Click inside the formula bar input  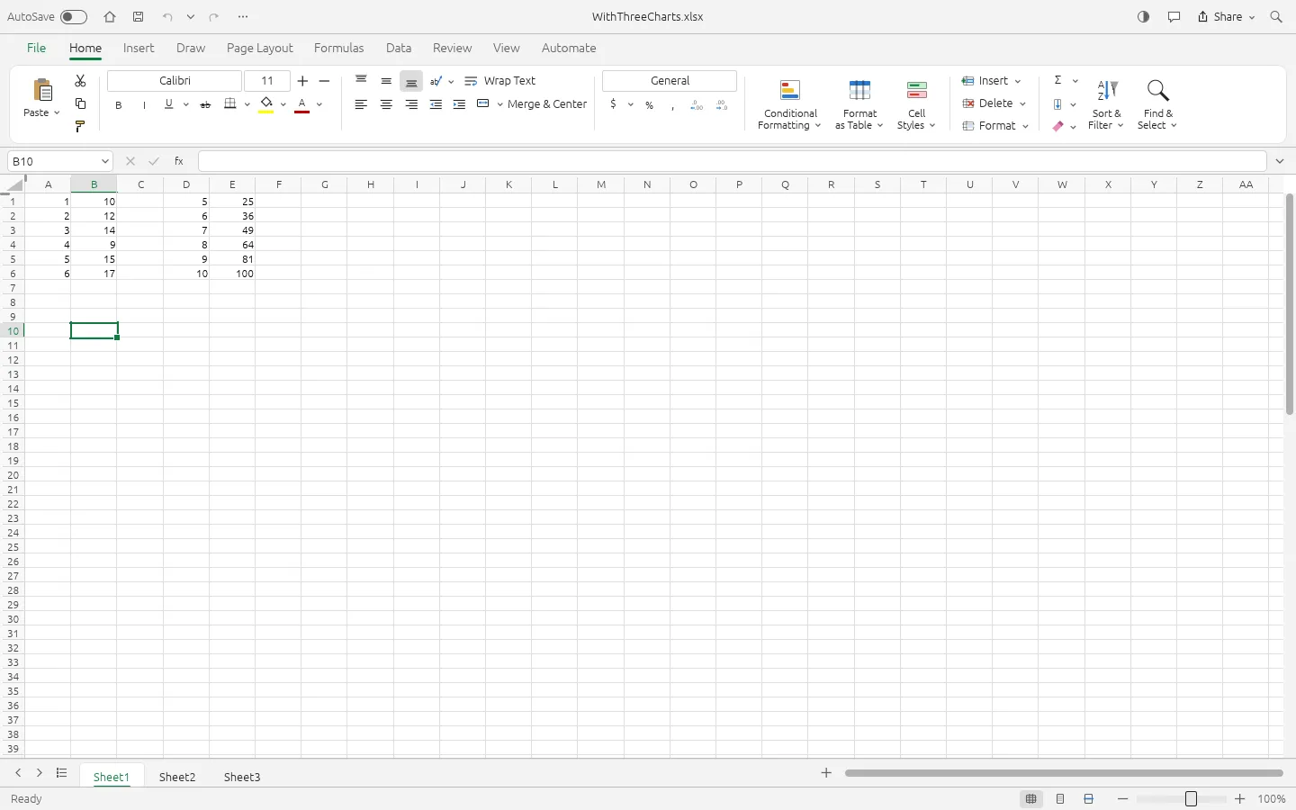(x=733, y=161)
